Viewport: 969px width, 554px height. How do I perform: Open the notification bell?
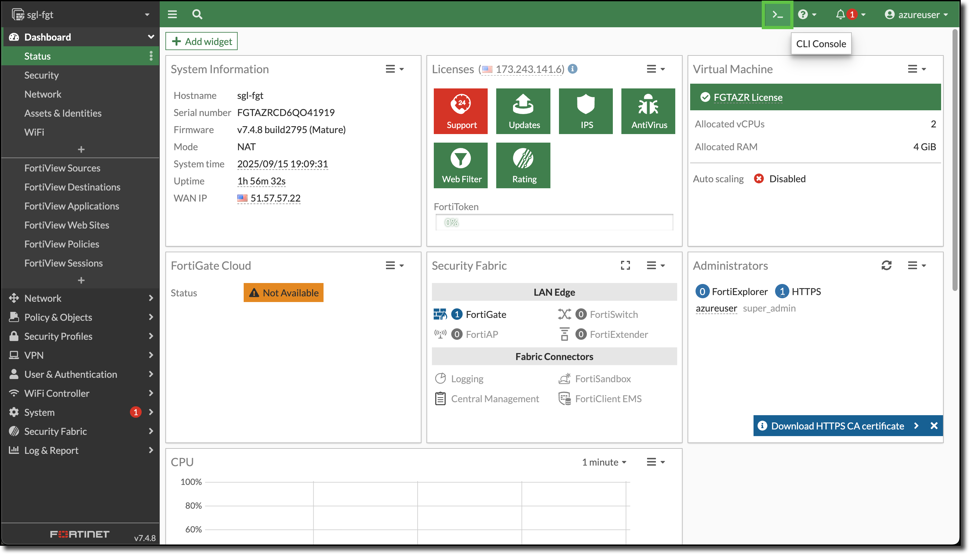pyautogui.click(x=840, y=15)
